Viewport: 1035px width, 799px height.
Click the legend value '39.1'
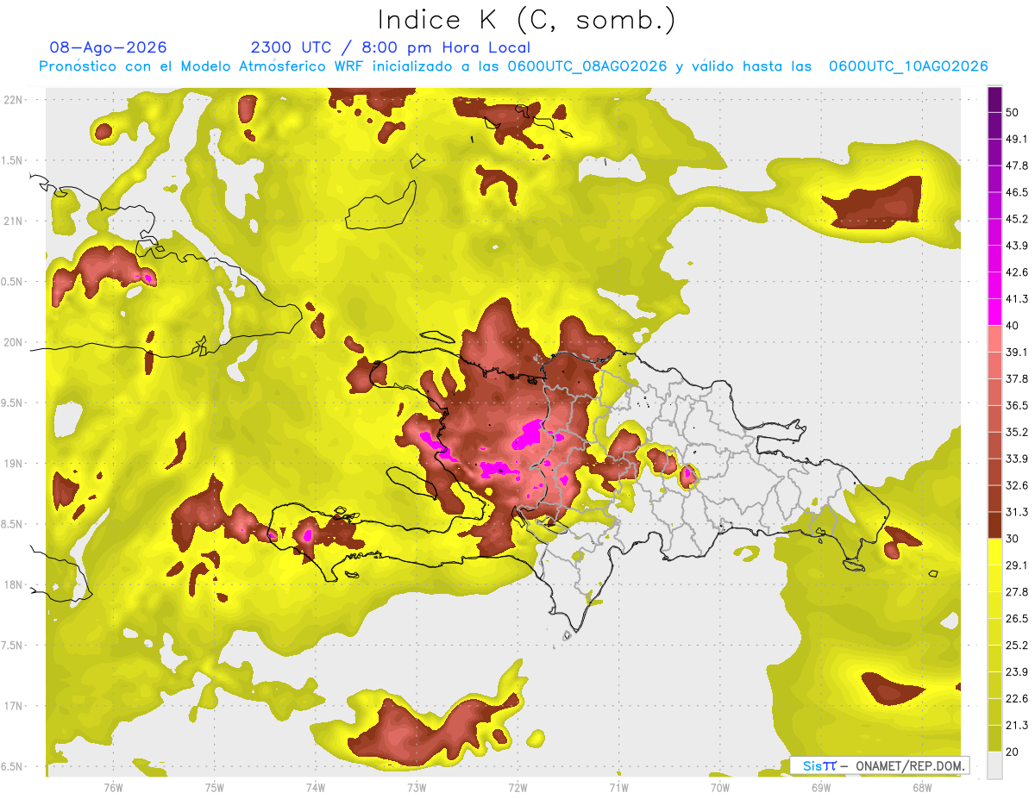1017,352
